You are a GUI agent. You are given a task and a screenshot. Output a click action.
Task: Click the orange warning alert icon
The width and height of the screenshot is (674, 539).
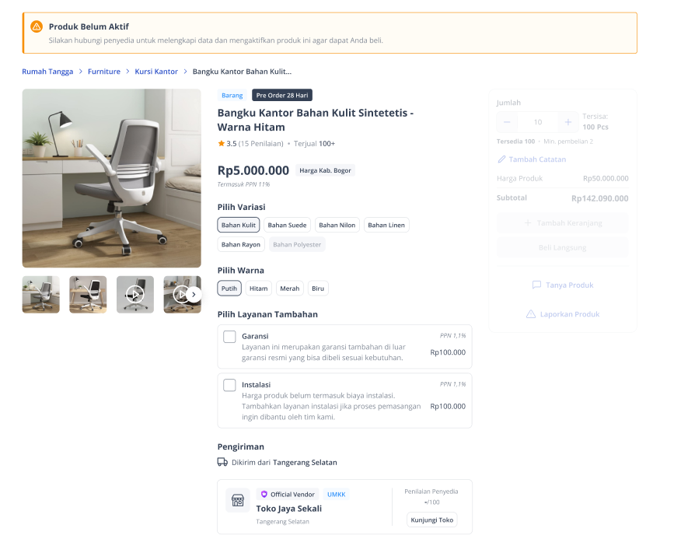click(x=37, y=26)
